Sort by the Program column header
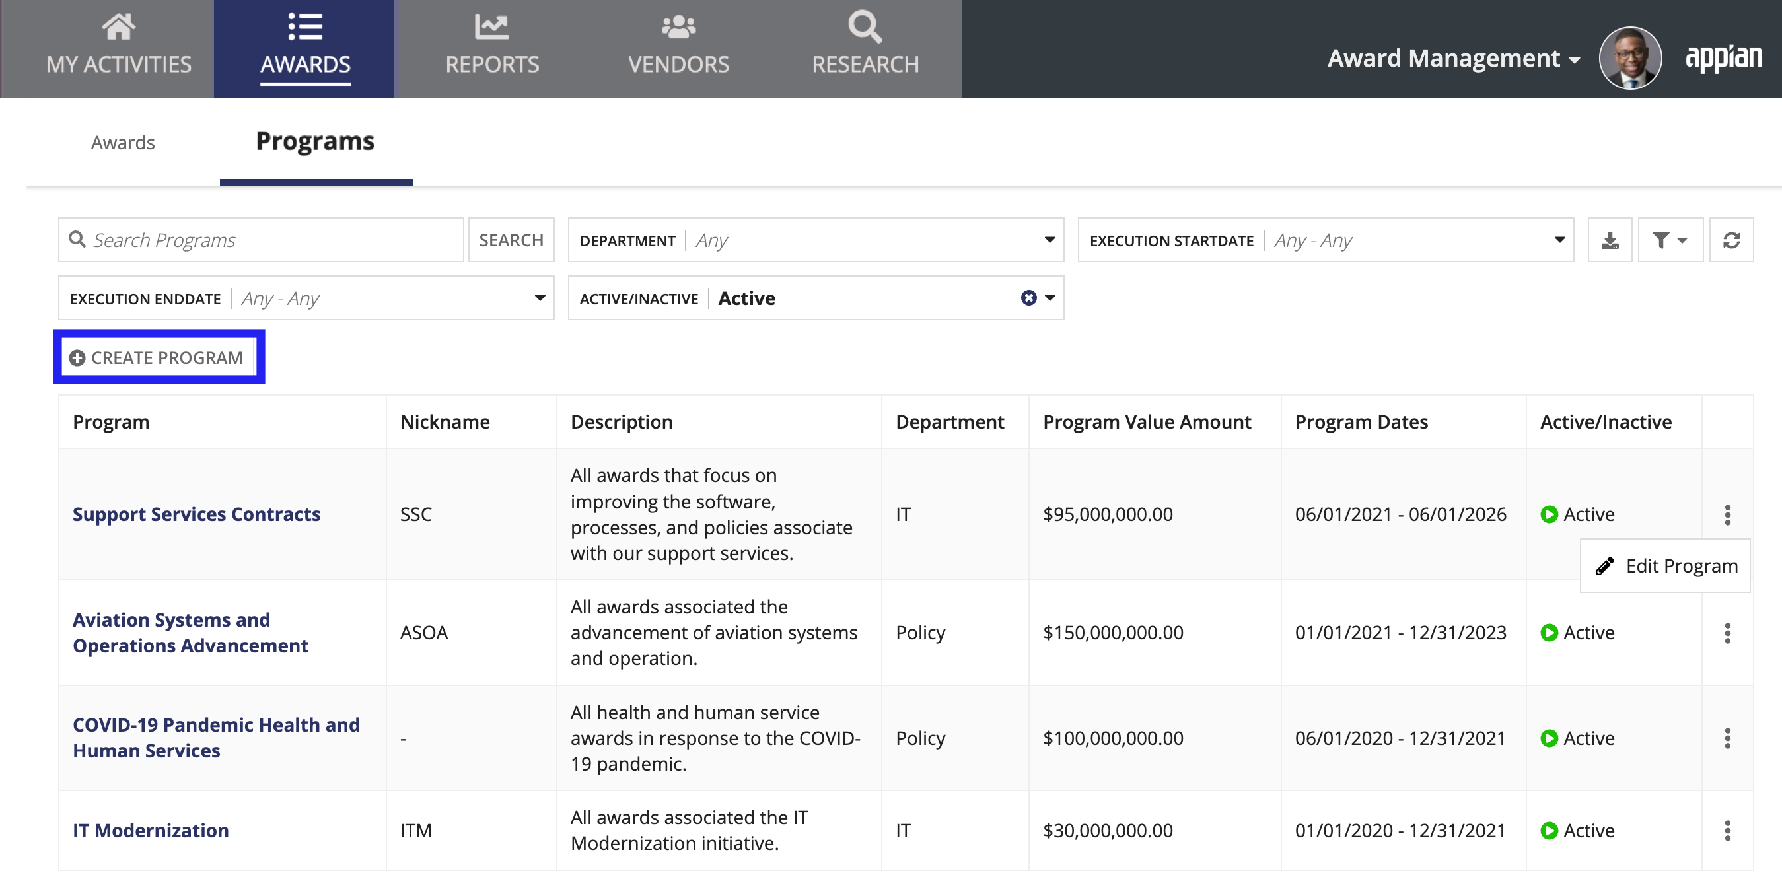The height and width of the screenshot is (873, 1782). tap(111, 422)
